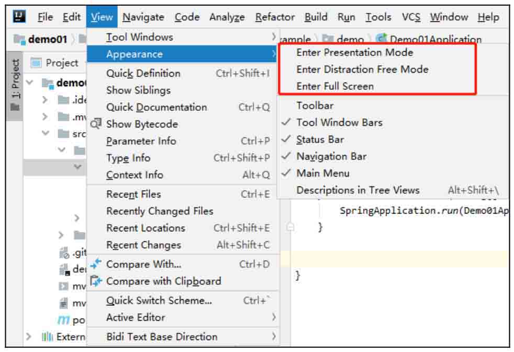Toggle the Status Bar option
Image resolution: width=514 pixels, height=352 pixels.
pyautogui.click(x=320, y=139)
